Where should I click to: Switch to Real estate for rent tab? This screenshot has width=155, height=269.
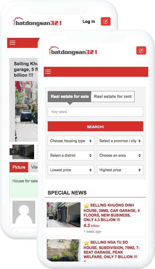(113, 97)
